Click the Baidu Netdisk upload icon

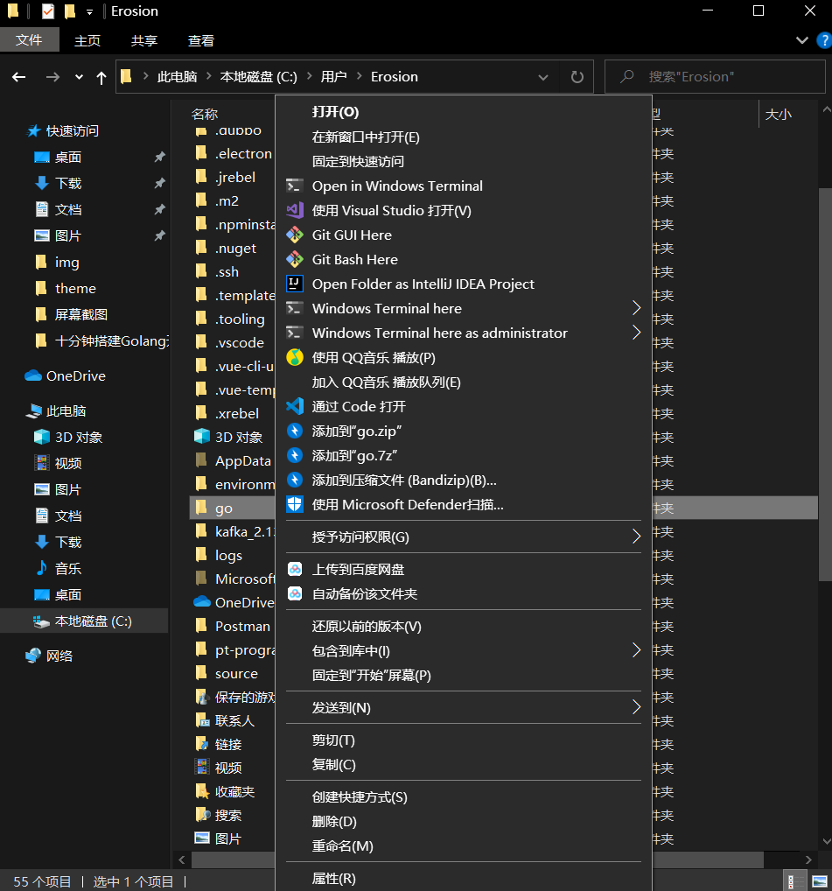(295, 569)
